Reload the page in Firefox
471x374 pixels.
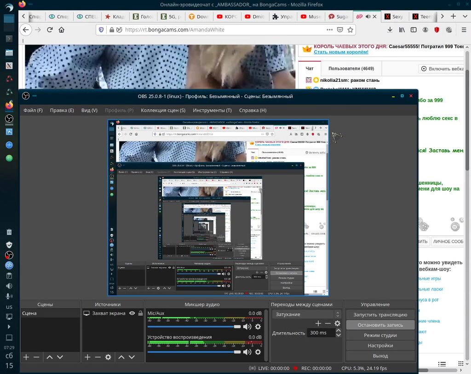click(50, 29)
